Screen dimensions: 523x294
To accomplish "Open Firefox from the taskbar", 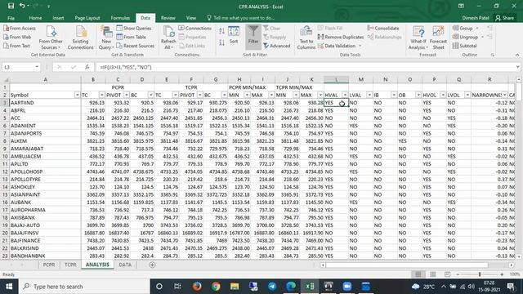I will [x=197, y=287].
